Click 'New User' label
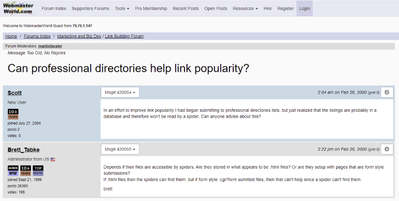This screenshot has width=399, height=201. point(17,102)
